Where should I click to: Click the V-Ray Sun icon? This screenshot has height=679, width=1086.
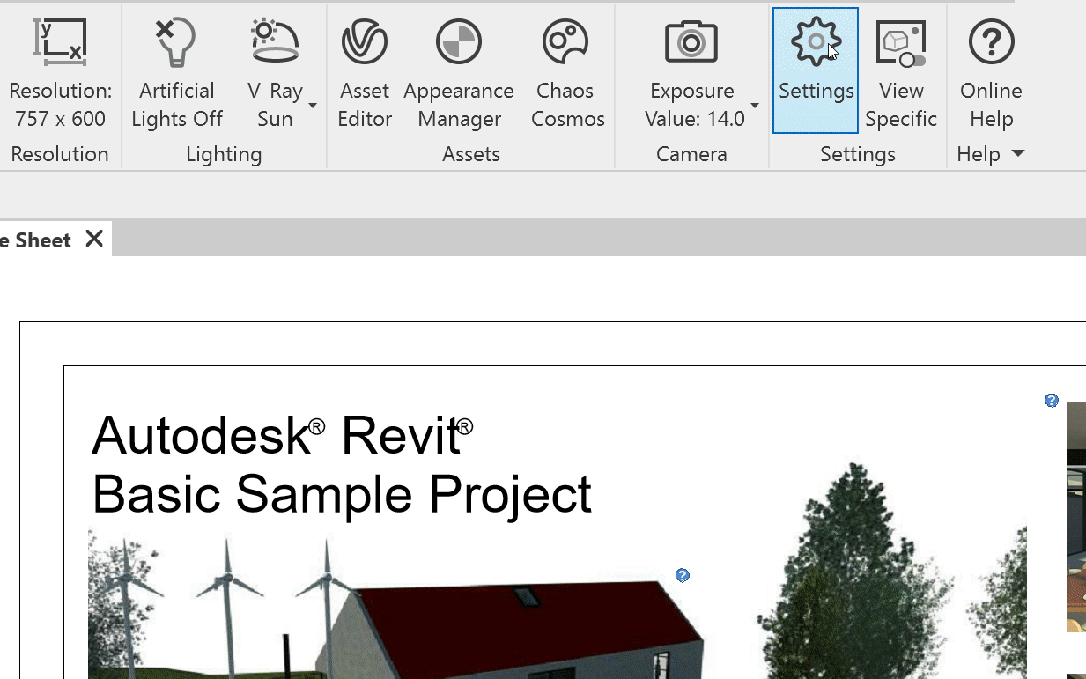[x=275, y=42]
